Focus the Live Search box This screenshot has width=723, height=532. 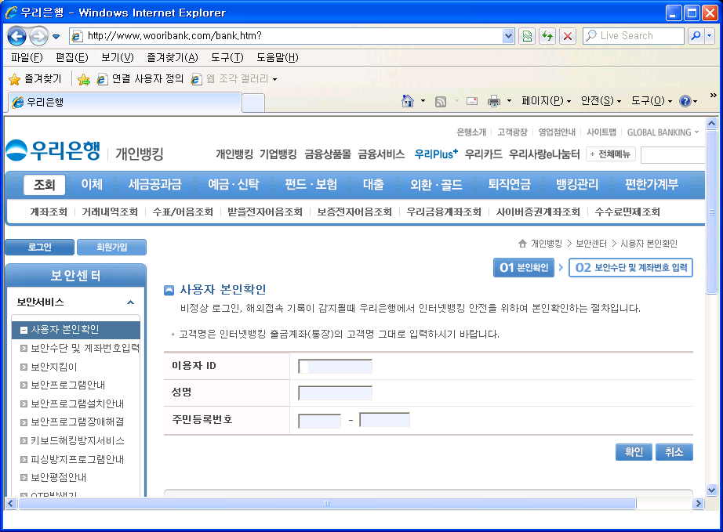[634, 36]
